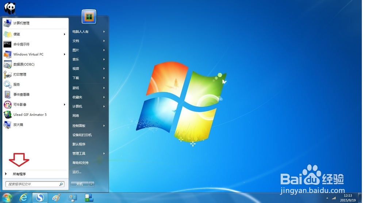Expand the 管理工具 submenu arrow
This screenshot has height=203, width=365.
pyautogui.click(x=104, y=153)
